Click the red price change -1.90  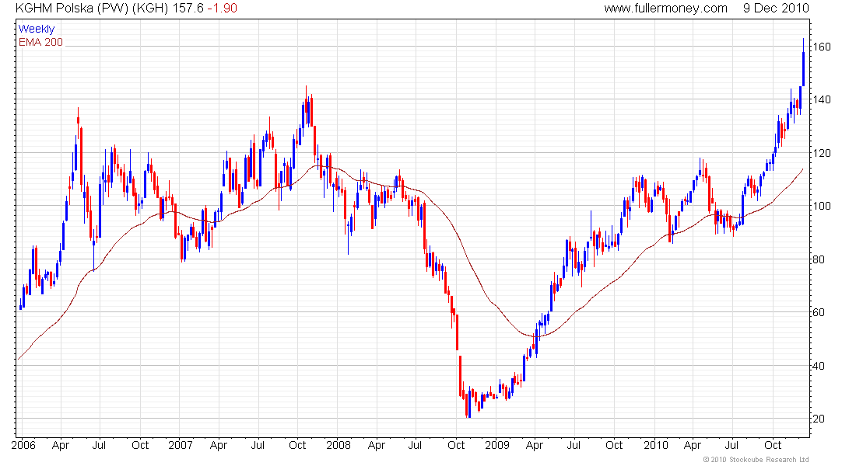(x=223, y=9)
